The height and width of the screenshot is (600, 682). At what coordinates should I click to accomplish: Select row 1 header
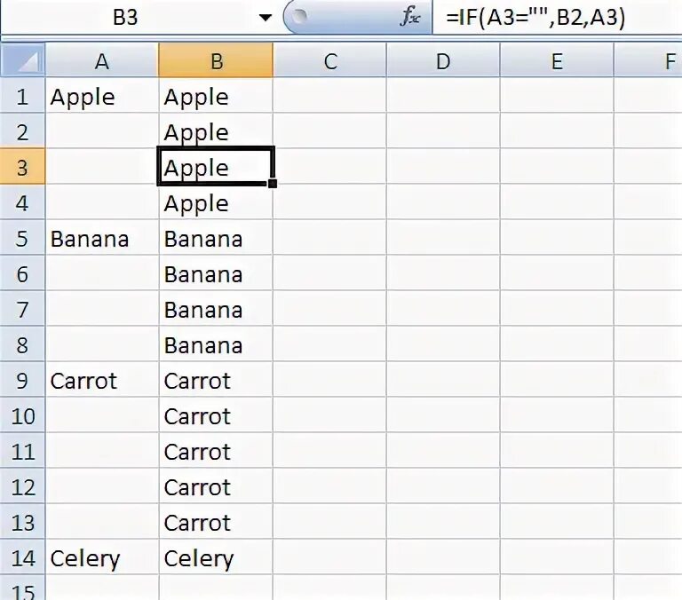(x=23, y=97)
